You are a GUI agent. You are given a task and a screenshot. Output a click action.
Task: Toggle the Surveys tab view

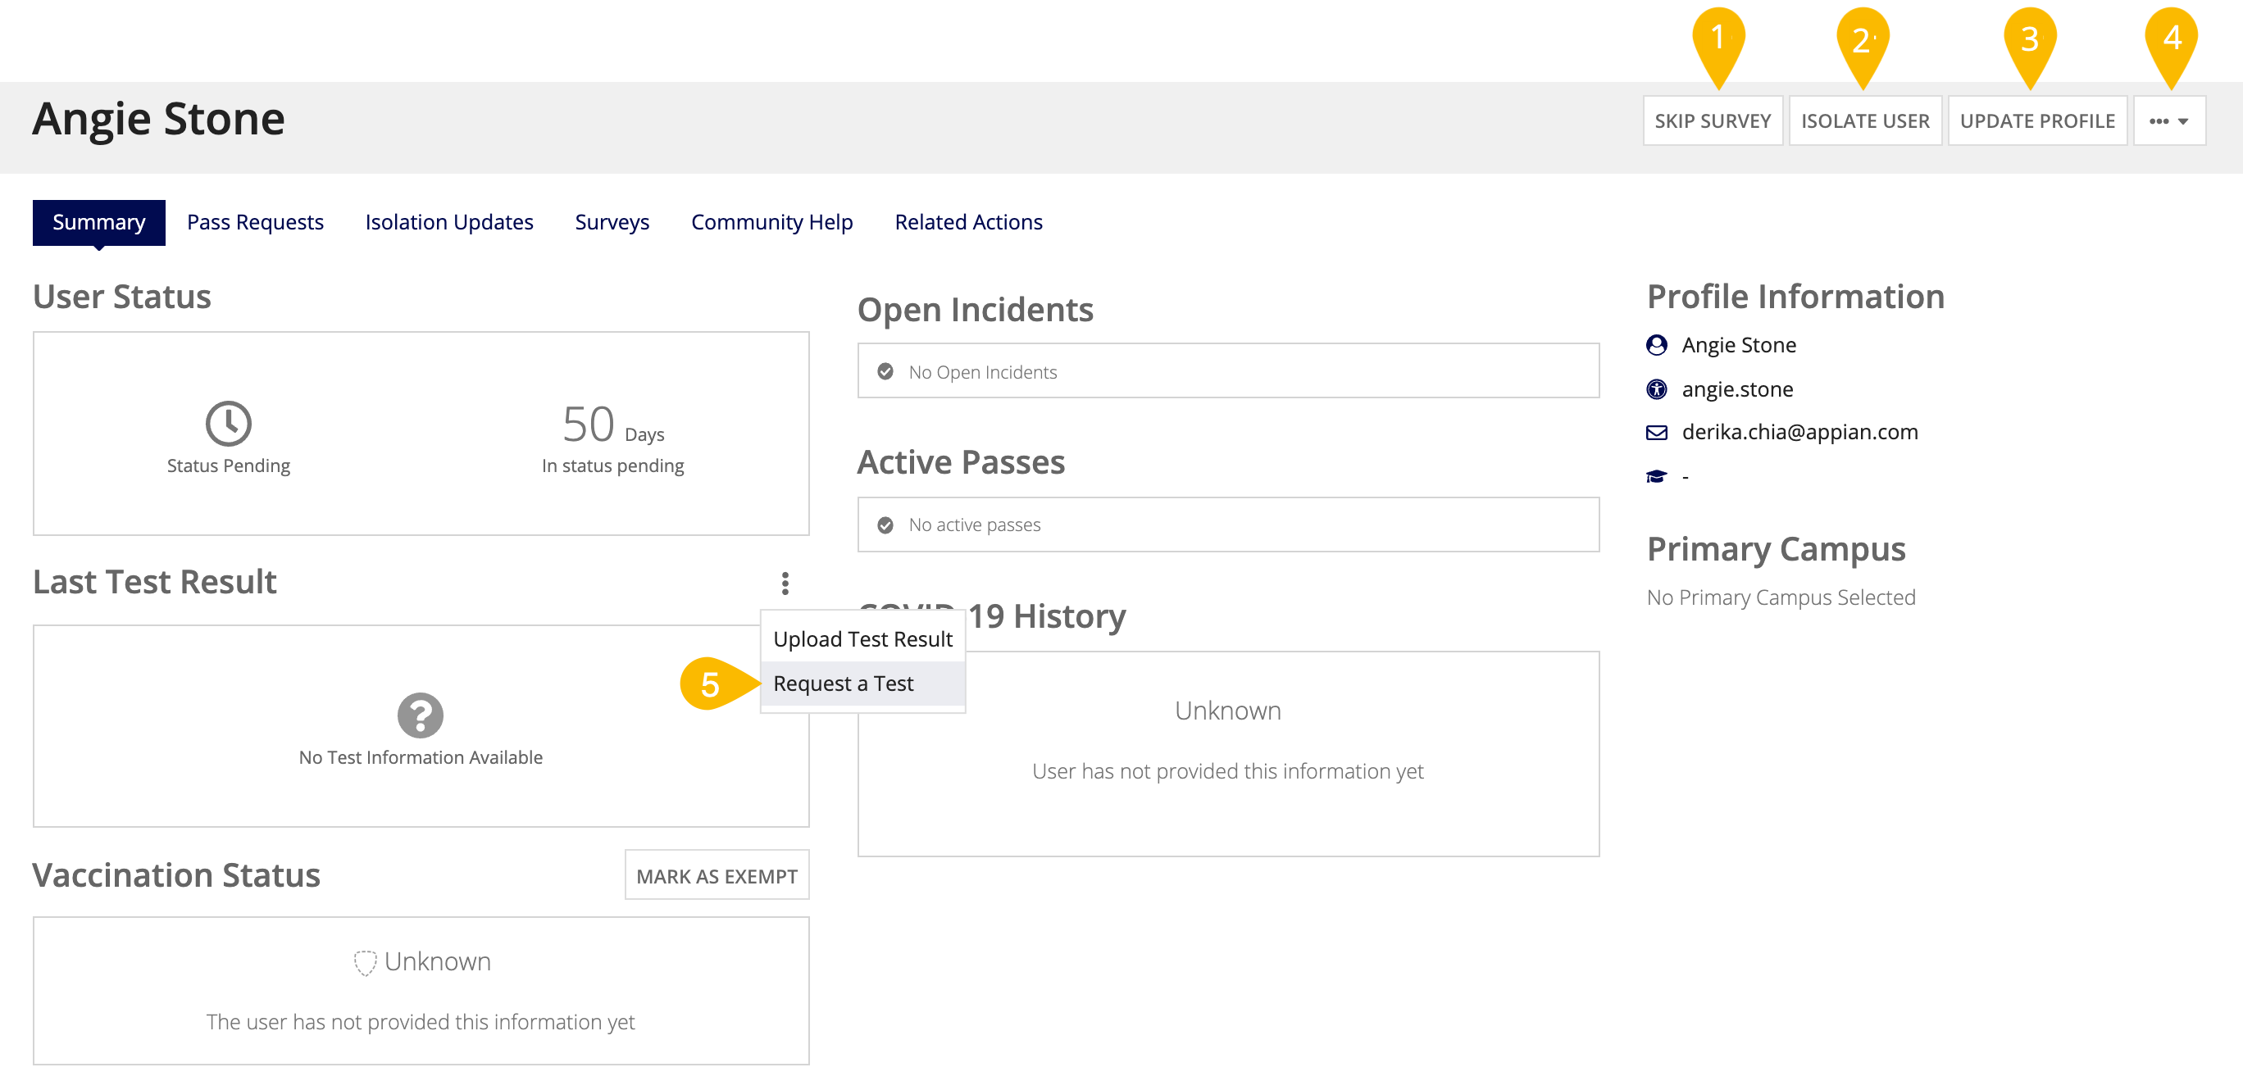611,222
